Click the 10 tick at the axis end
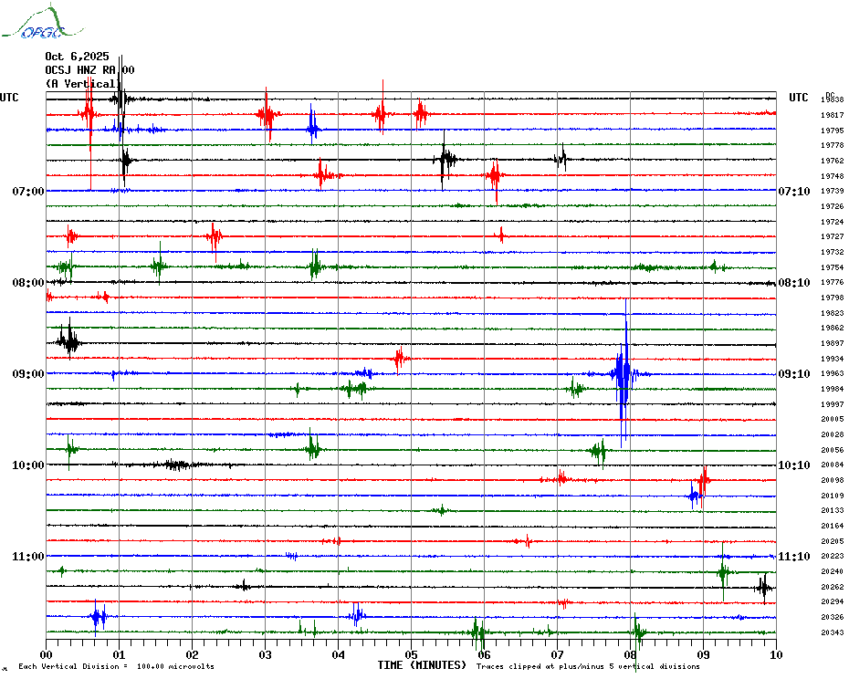This screenshot has width=849, height=679. pyautogui.click(x=775, y=654)
